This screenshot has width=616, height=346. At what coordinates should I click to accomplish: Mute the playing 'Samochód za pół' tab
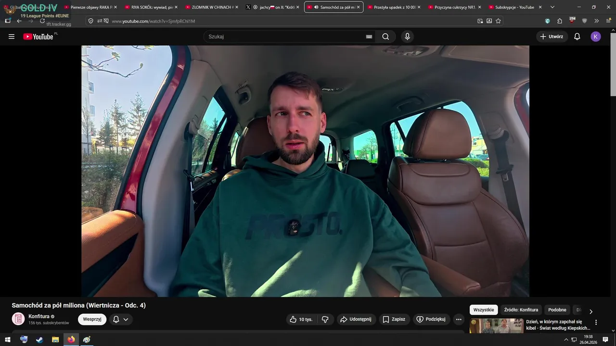(x=316, y=7)
